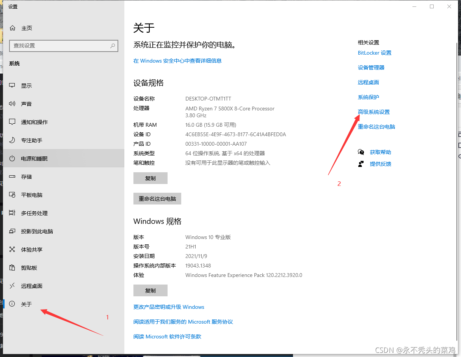Screen dimensions: 461x357
Task: Open 设备管理器 link
Action: tap(371, 68)
